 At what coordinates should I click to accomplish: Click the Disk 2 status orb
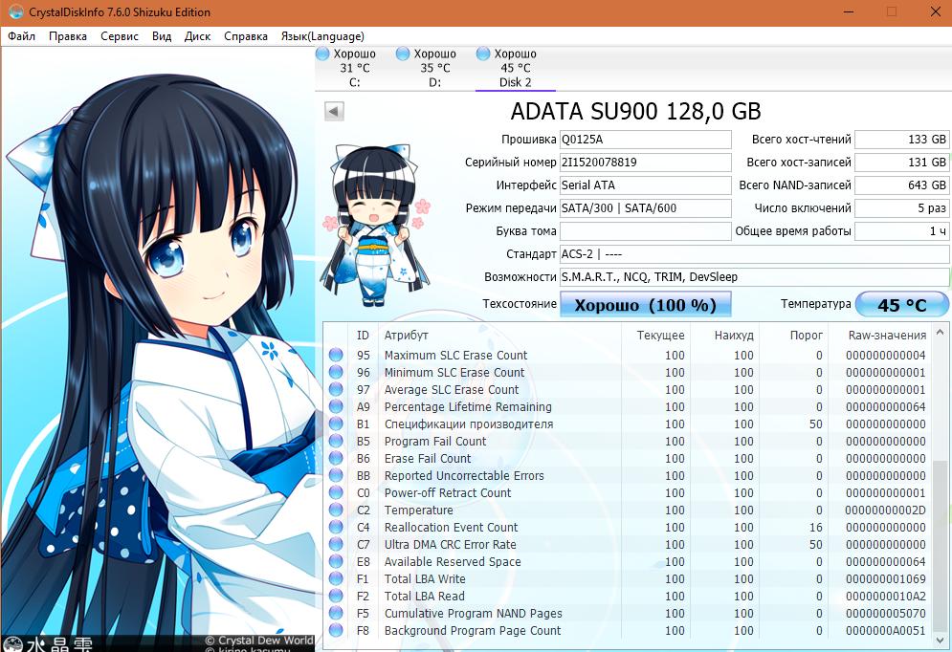tap(483, 54)
